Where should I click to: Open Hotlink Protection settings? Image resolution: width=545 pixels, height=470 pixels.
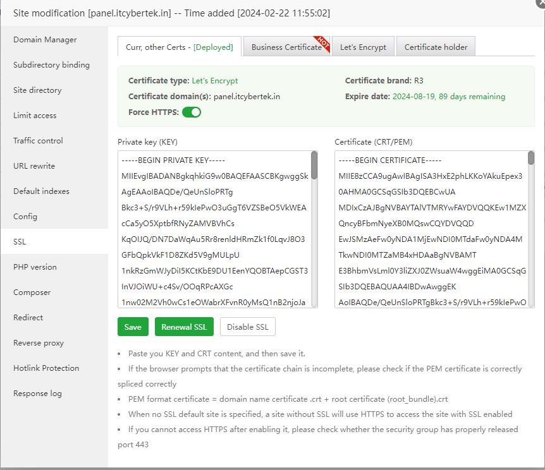(46, 368)
